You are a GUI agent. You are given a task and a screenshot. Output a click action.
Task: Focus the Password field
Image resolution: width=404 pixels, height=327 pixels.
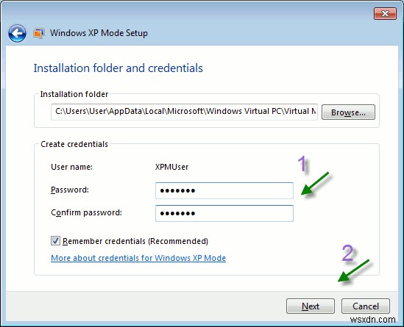224,190
